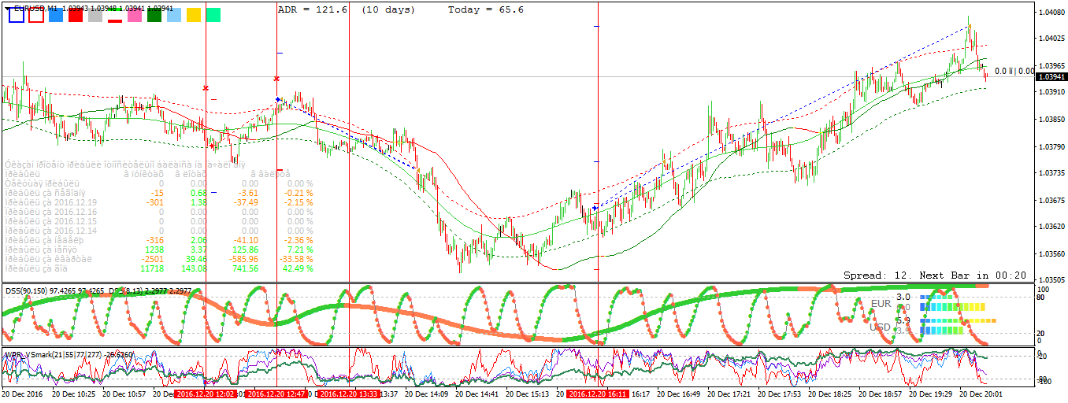The image size is (1068, 403).
Task: Click the EUR currency strength label
Action: pos(881,302)
